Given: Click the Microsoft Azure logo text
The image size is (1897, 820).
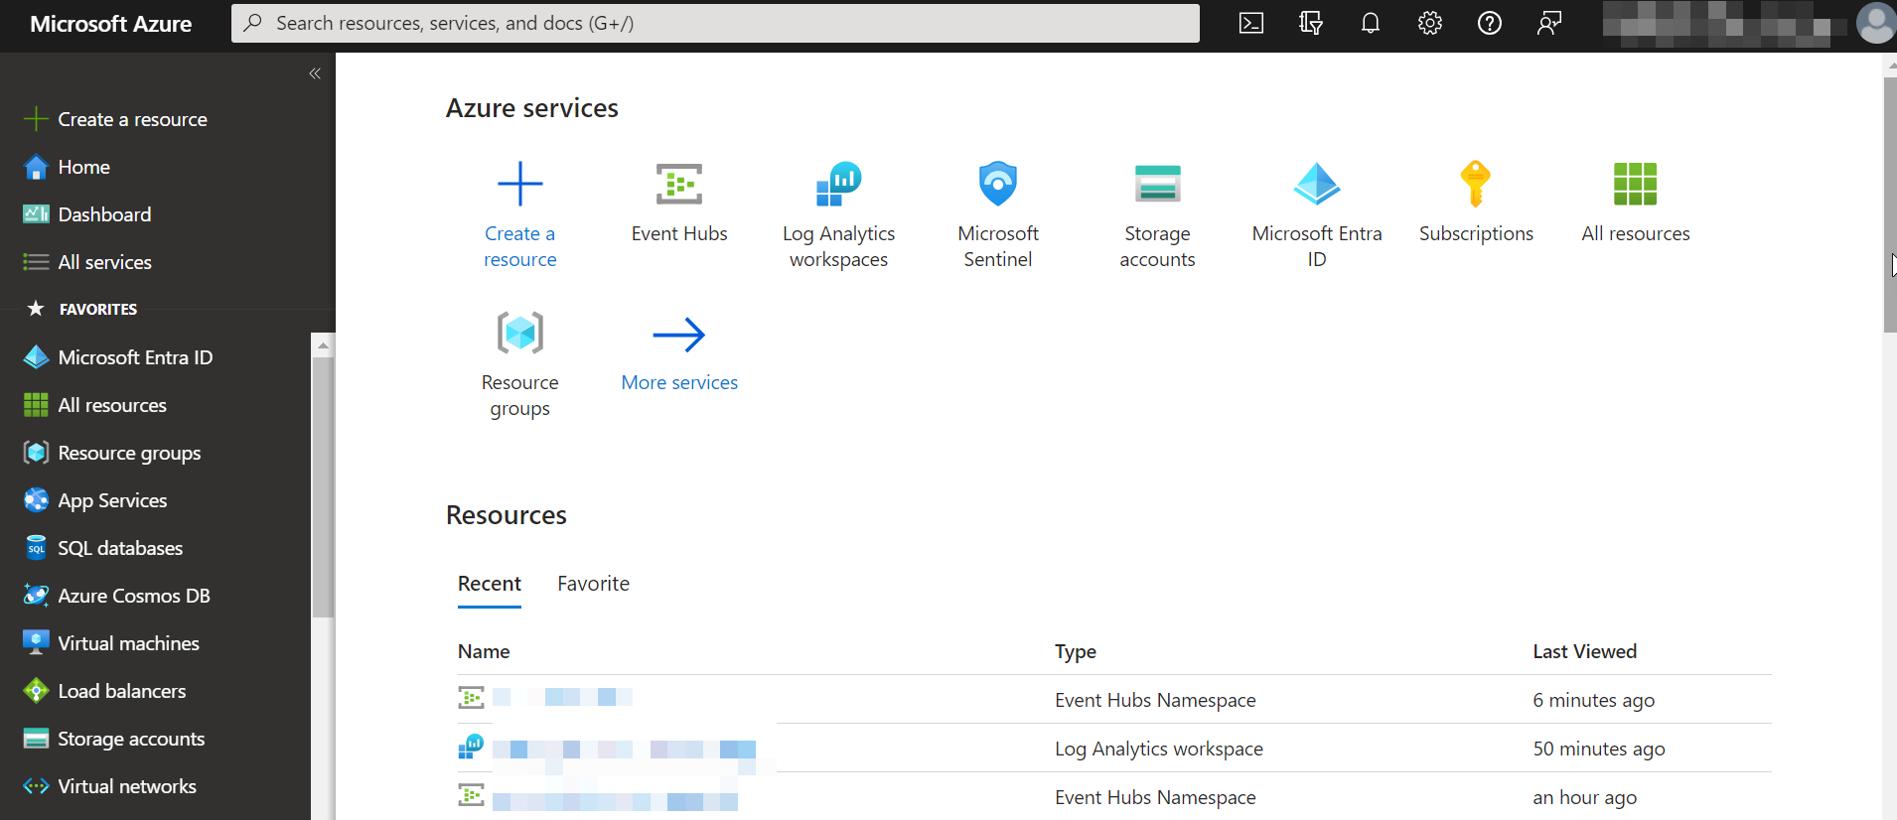Looking at the screenshot, I should point(111,24).
